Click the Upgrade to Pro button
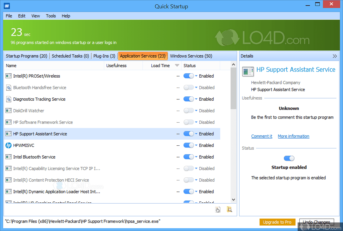343x231 pixels. tap(277, 222)
